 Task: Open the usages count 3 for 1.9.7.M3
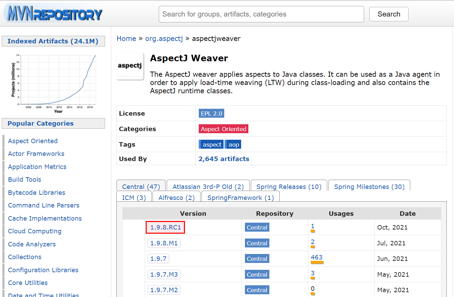click(x=312, y=273)
